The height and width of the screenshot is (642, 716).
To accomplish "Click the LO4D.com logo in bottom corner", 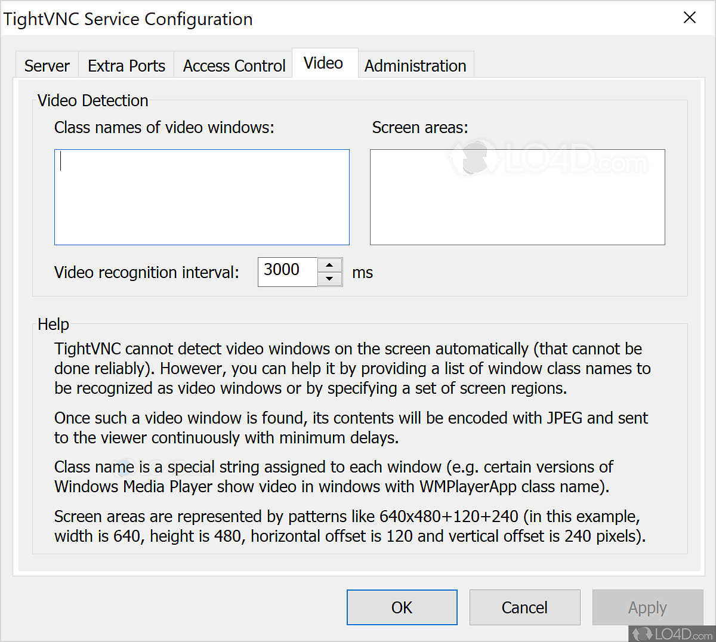I will pos(671,633).
